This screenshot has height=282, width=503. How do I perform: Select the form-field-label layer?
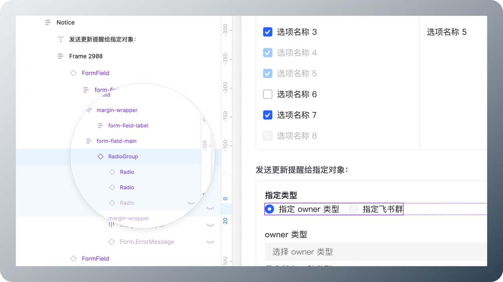tap(128, 125)
